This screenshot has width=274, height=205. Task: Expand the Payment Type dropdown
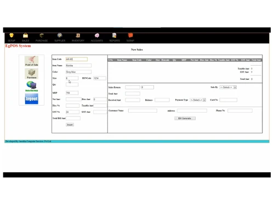pyautogui.click(x=198, y=100)
